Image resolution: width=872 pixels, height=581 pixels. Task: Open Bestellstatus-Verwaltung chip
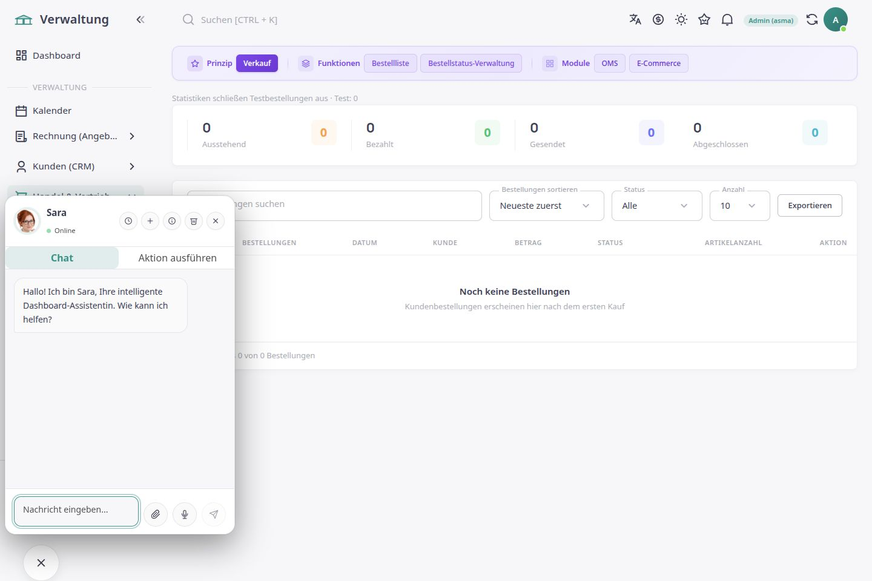click(471, 63)
